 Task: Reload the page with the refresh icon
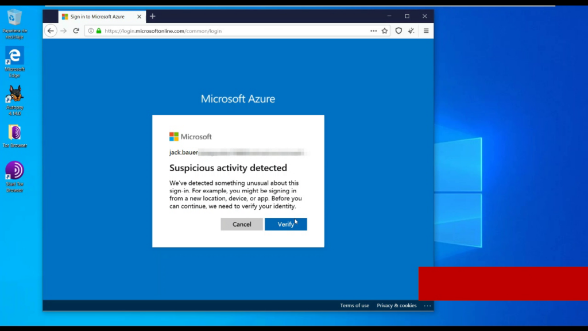point(76,31)
